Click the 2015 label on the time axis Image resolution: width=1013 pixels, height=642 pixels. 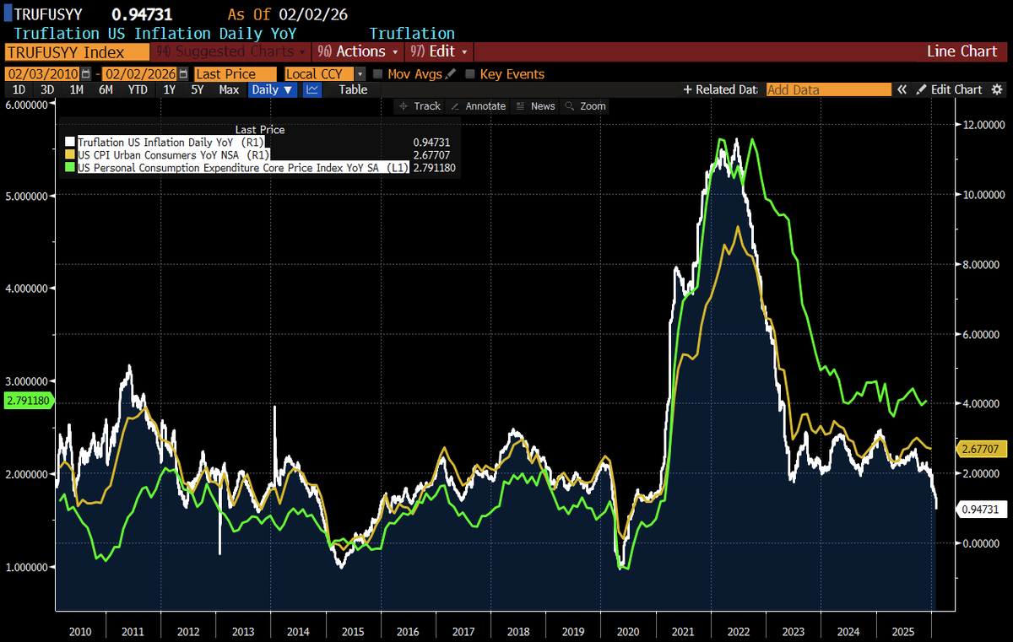353,632
